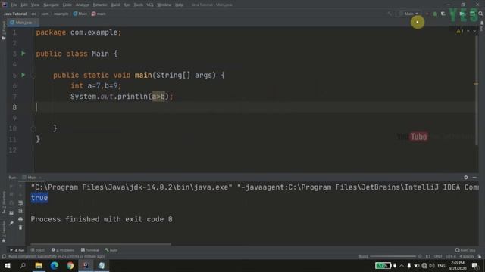Click Java Tutorial in the breadcrumb

pos(15,14)
